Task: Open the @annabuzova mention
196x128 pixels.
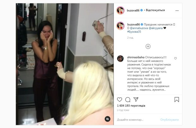Action: (x=139, y=28)
